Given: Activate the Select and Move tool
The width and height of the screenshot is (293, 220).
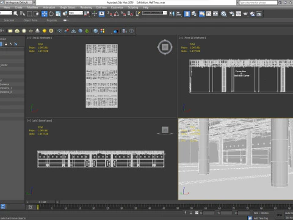Looking at the screenshot, I should pyautogui.click(x=44, y=13).
